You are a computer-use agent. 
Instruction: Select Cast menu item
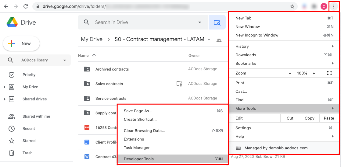pyautogui.click(x=284, y=91)
